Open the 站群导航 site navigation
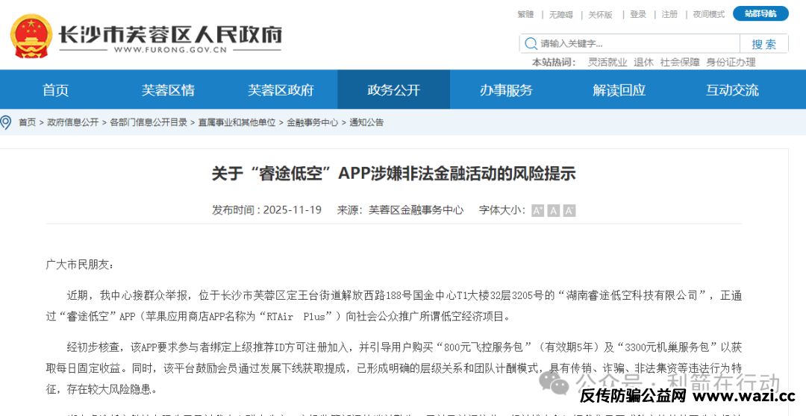 (x=760, y=13)
